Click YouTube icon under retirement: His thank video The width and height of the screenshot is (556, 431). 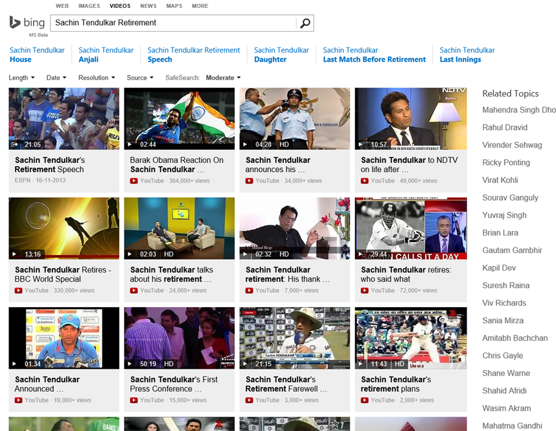(249, 291)
